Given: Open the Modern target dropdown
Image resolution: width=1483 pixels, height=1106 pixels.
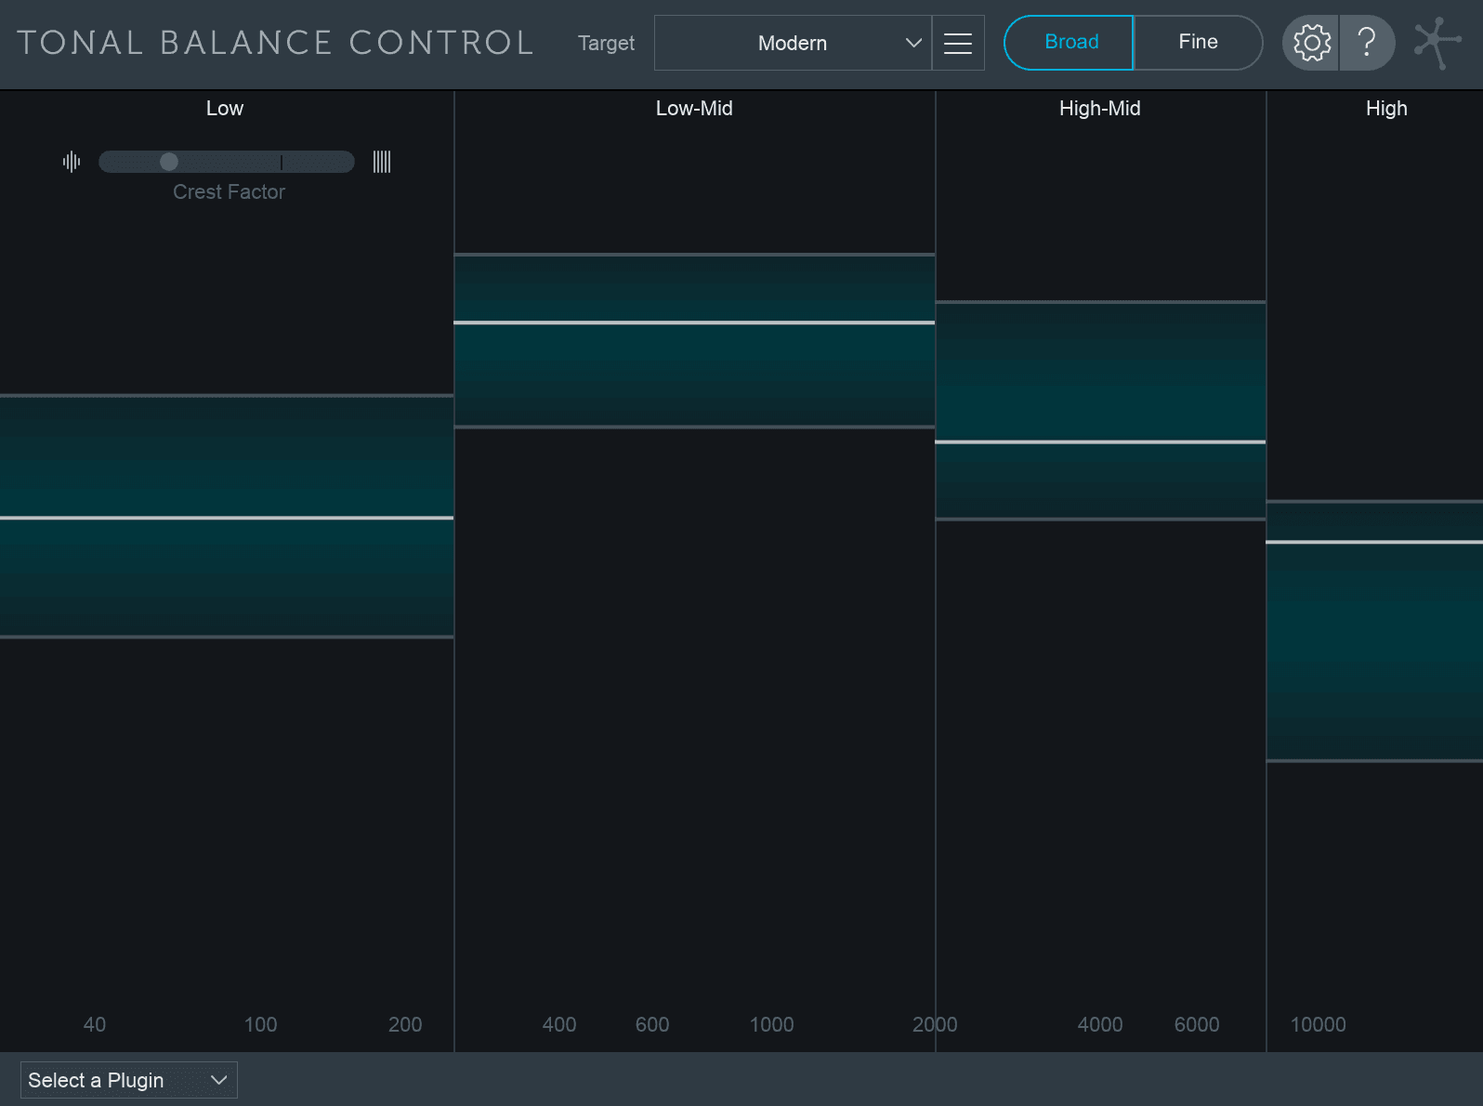Looking at the screenshot, I should (793, 43).
